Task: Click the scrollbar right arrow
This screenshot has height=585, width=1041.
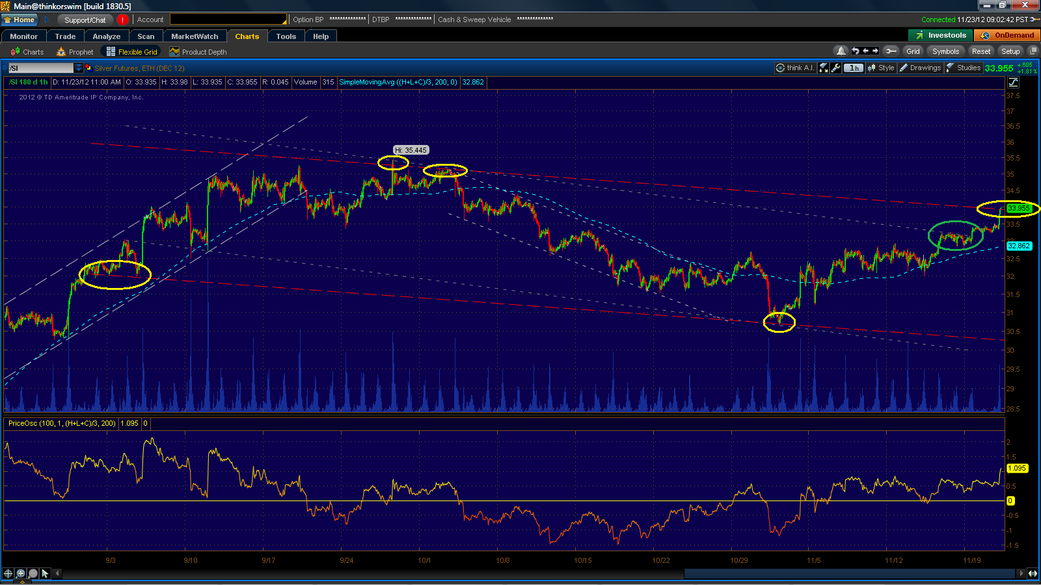Action: (1020, 573)
